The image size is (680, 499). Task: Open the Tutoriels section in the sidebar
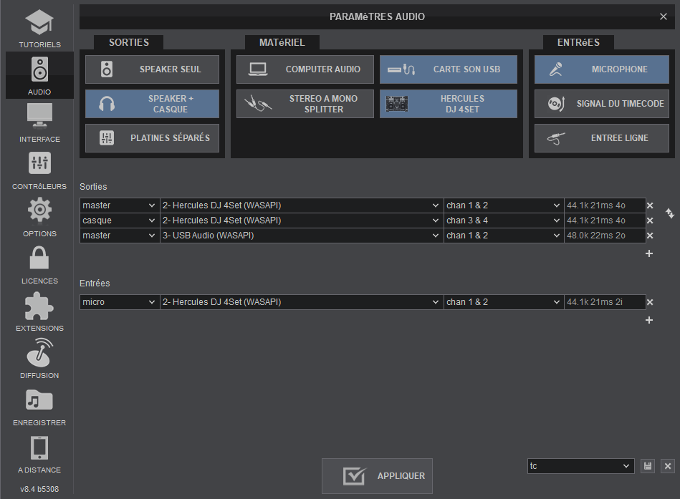pos(39,29)
